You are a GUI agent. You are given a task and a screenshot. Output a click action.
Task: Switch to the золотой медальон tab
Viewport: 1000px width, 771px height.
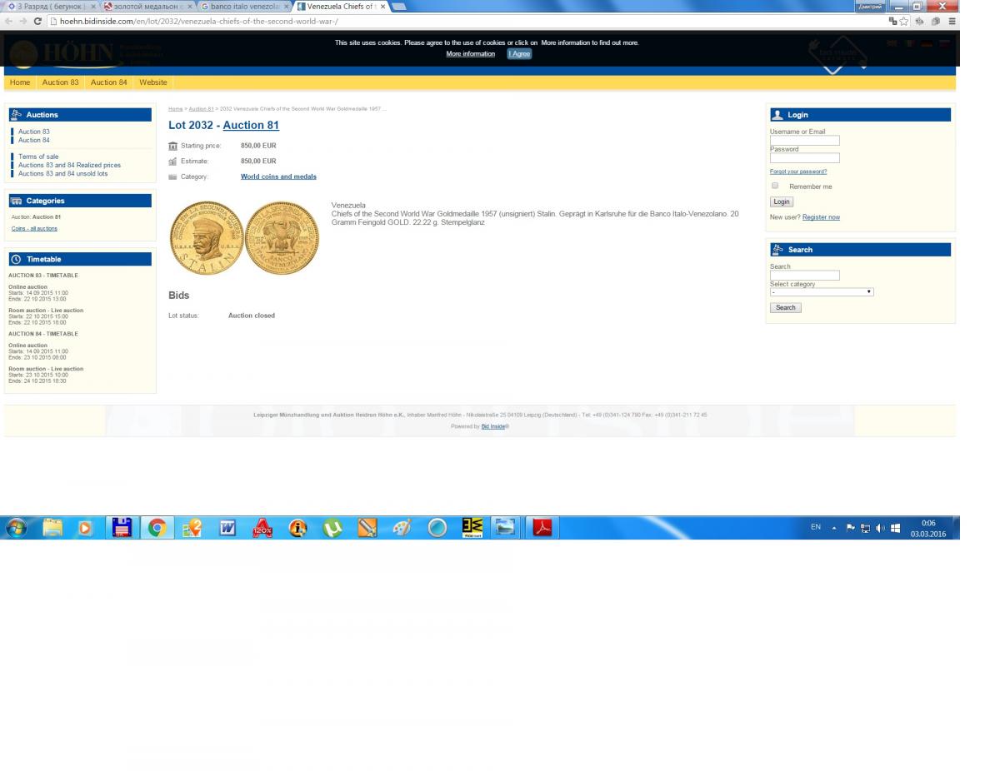click(148, 6)
